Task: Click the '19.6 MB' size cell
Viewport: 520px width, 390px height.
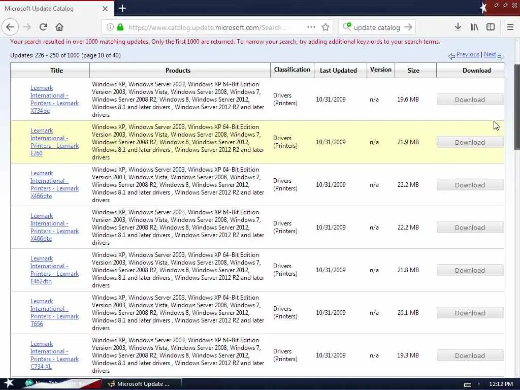Action: (408, 99)
